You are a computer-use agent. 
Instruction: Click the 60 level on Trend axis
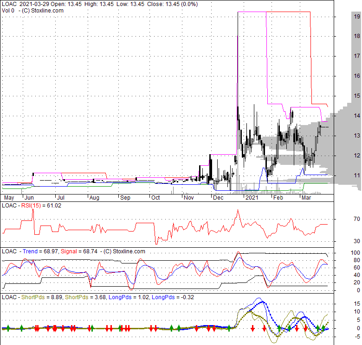[357, 267]
